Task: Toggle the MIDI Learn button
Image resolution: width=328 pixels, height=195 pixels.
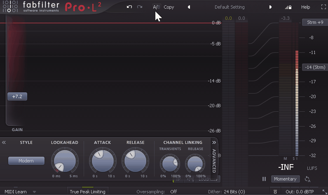Action: click(16, 192)
